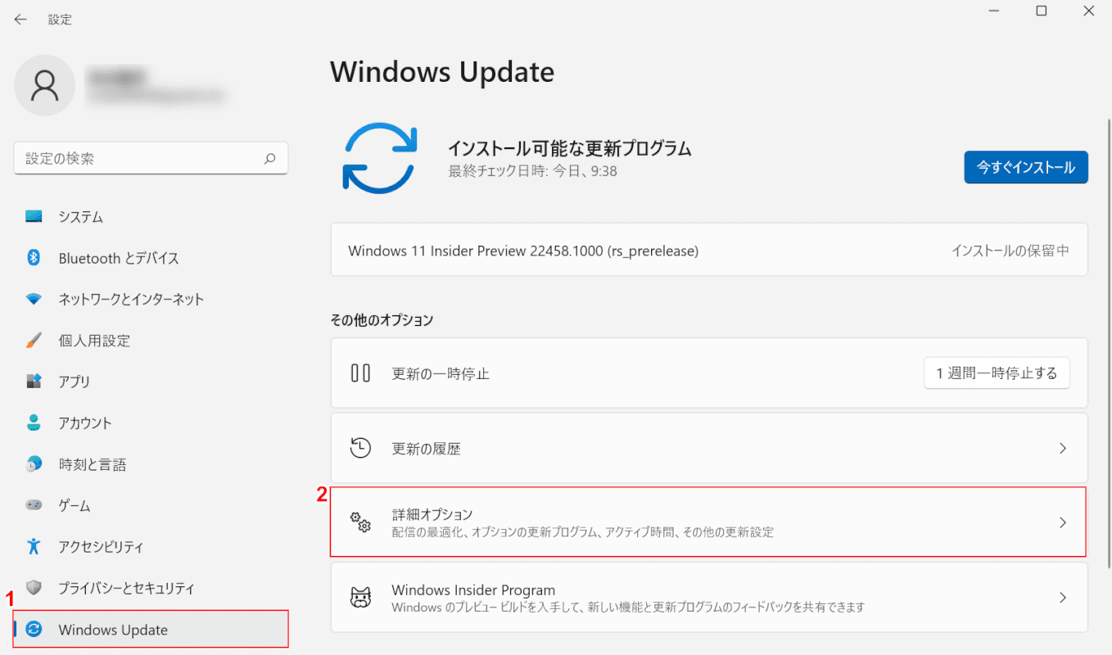This screenshot has height=655, width=1112.
Task: Click the Windows Insider Program description text
Action: [x=628, y=608]
